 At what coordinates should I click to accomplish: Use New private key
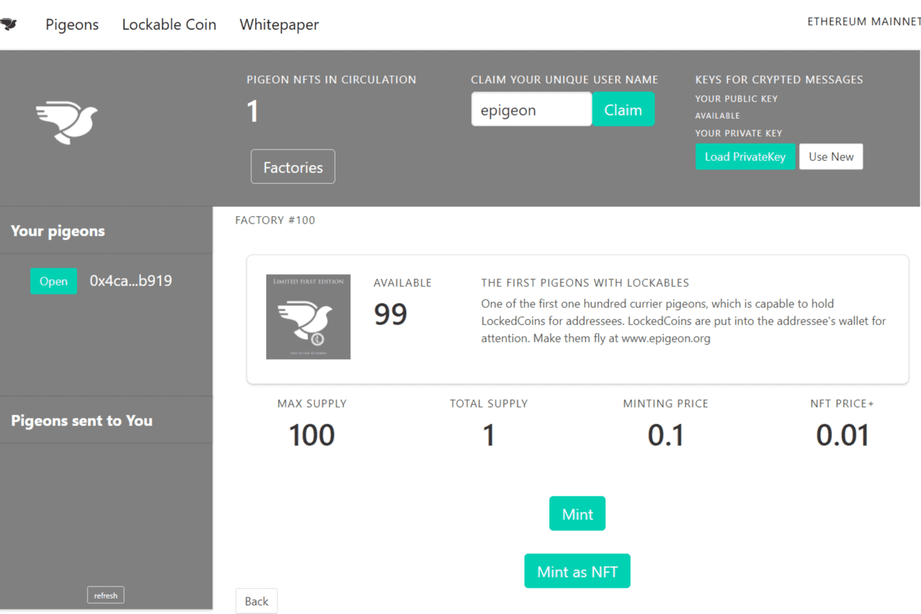click(830, 157)
